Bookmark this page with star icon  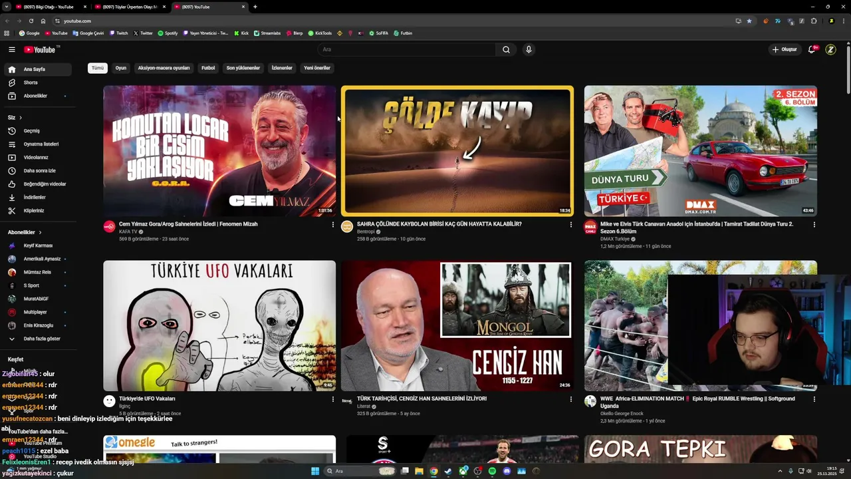749,21
